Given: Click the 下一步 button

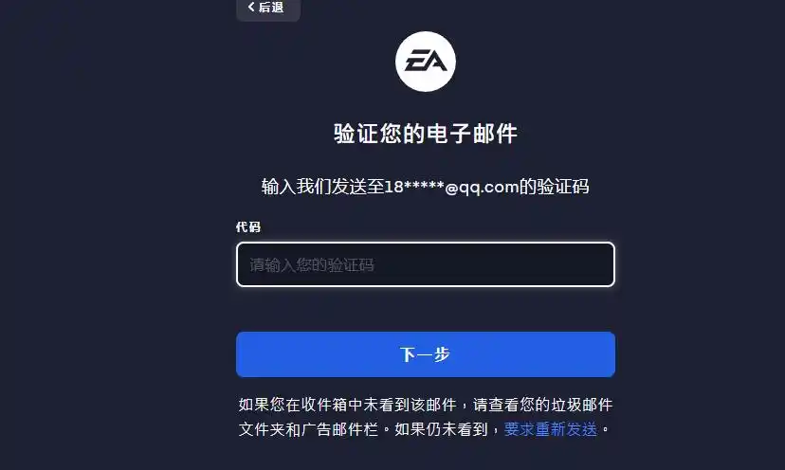Looking at the screenshot, I should point(426,354).
